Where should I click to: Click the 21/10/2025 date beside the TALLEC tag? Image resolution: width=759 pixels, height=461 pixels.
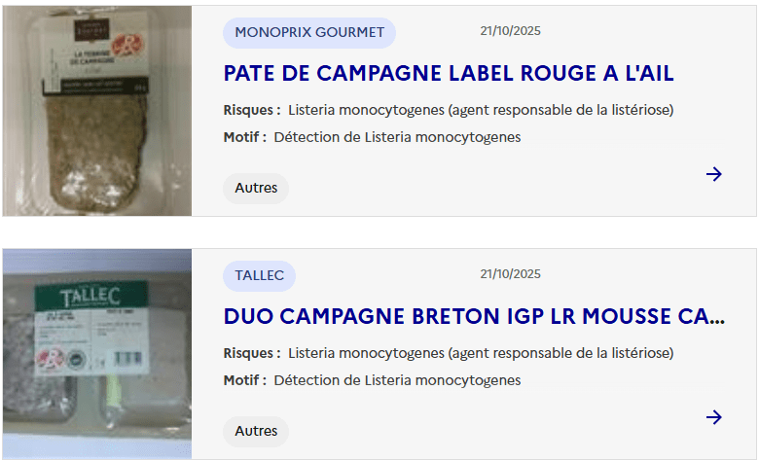pos(510,274)
